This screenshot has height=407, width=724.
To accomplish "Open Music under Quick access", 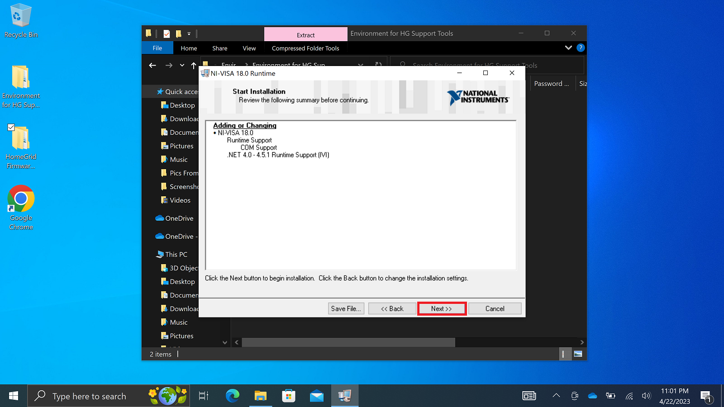I will (174, 159).
